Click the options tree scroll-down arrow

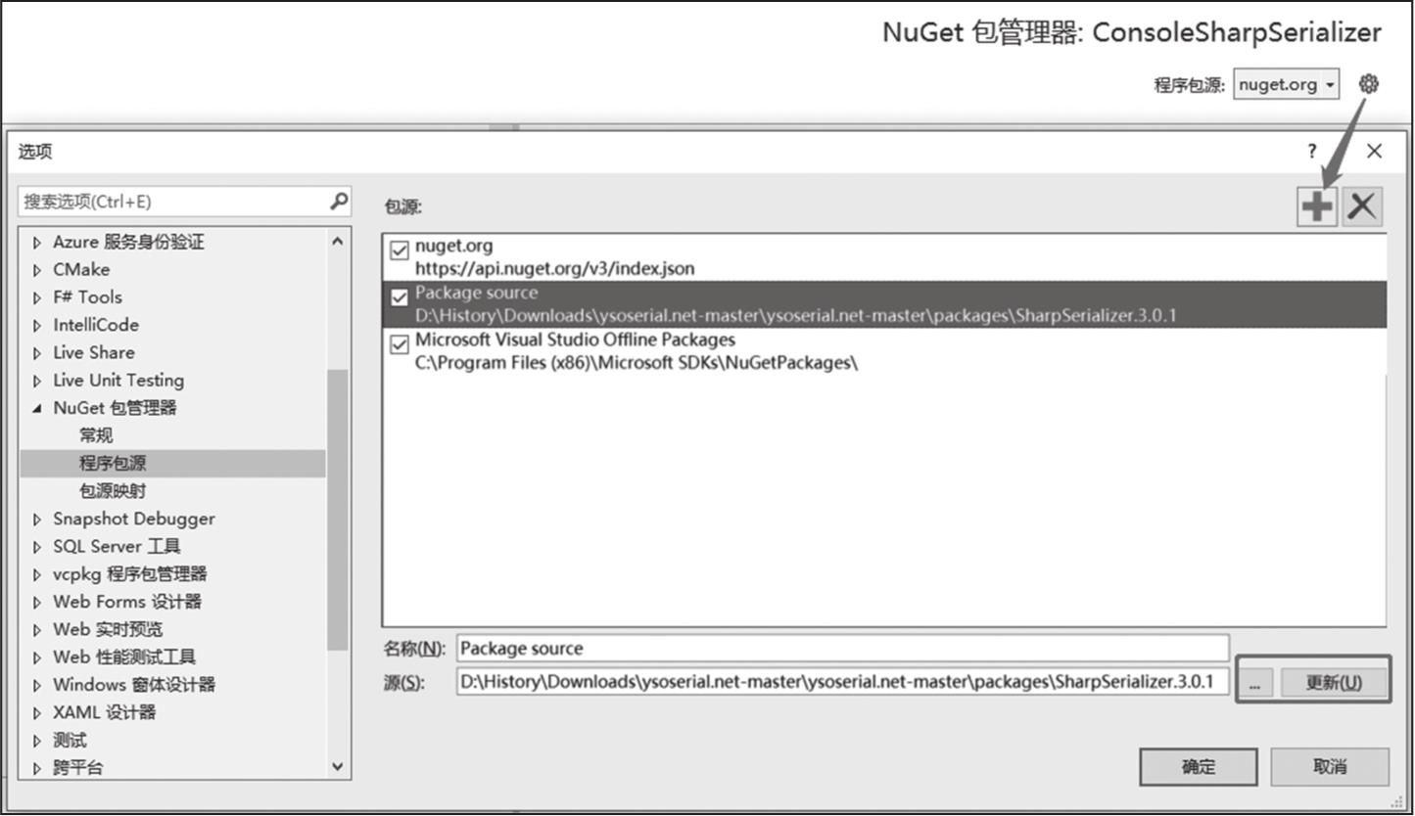click(338, 768)
